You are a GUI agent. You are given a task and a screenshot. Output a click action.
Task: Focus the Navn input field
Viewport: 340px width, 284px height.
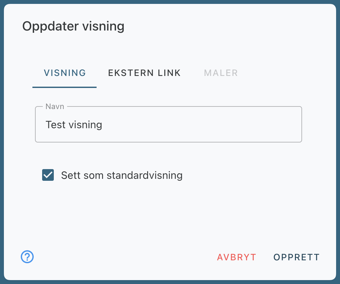168,125
